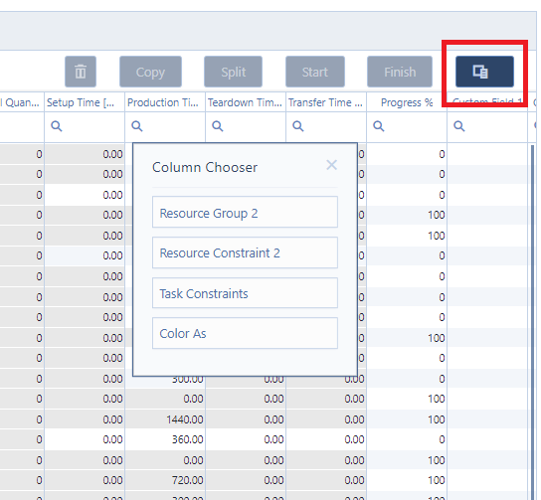Click Setup Time search icon

[x=57, y=126]
